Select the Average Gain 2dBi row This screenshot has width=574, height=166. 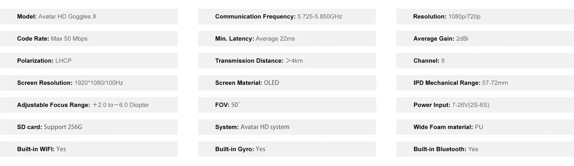(485, 39)
